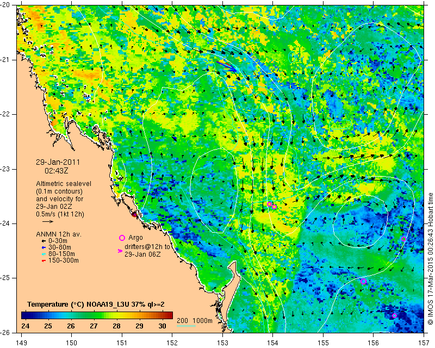This screenshot has width=435, height=348.
Task: Click the ANMN 12h av. heading
Action: [x=59, y=234]
